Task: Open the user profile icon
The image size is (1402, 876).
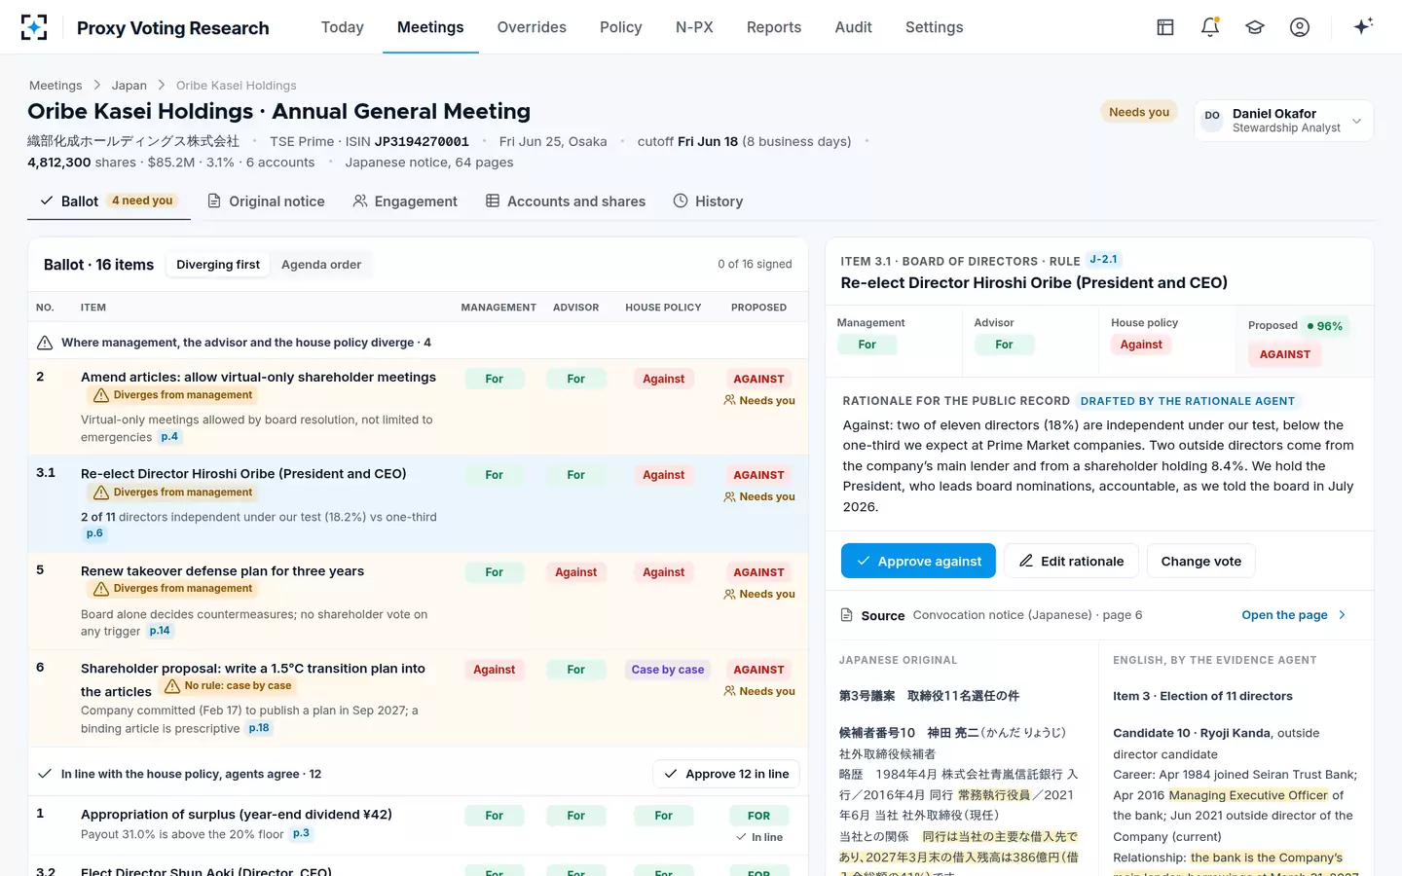Action: click(1300, 27)
